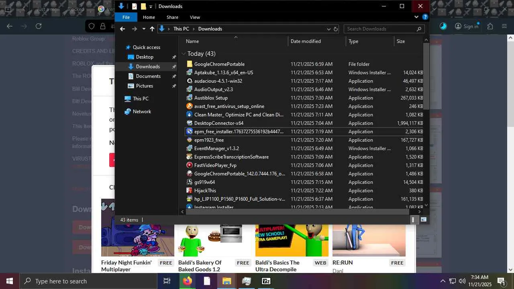Select the FastVideoPlayer_fvp file icon
Screen dimensions: 514x289
click(x=190, y=165)
